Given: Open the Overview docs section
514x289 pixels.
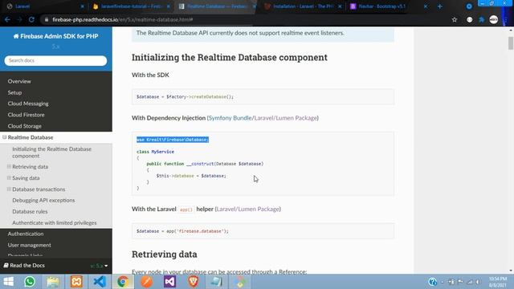Looking at the screenshot, I should coord(19,81).
